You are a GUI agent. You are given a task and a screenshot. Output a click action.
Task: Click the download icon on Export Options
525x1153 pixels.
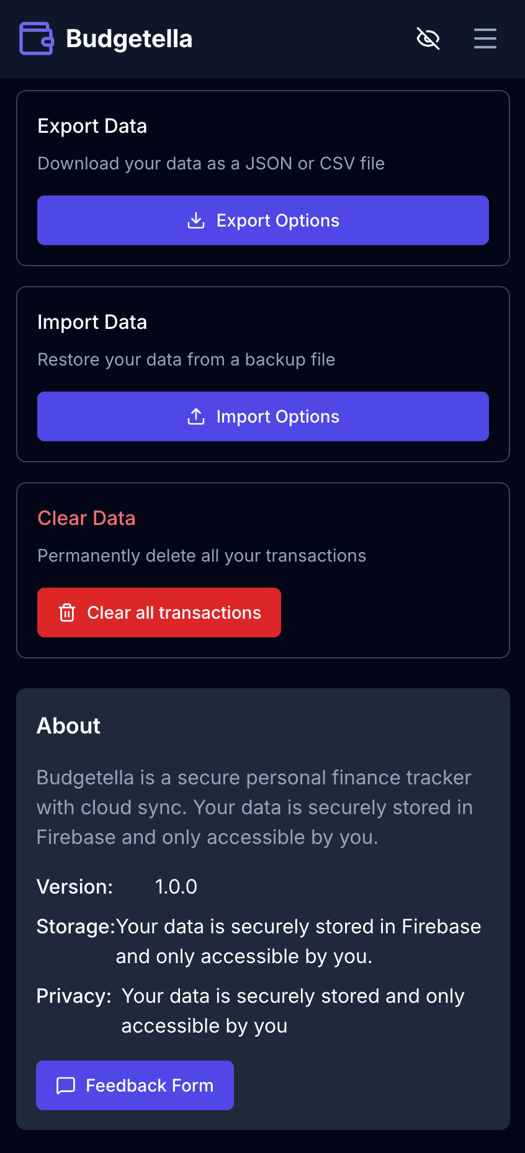point(195,220)
